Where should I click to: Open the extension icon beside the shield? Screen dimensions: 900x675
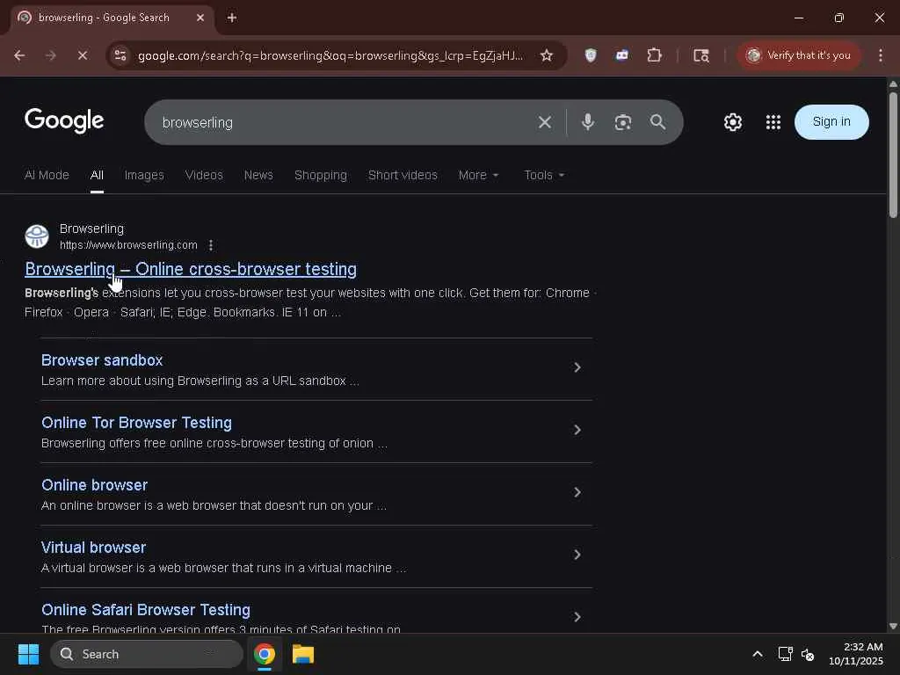point(621,55)
